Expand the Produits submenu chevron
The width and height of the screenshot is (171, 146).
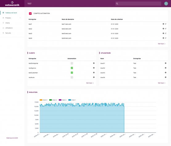(20, 18)
